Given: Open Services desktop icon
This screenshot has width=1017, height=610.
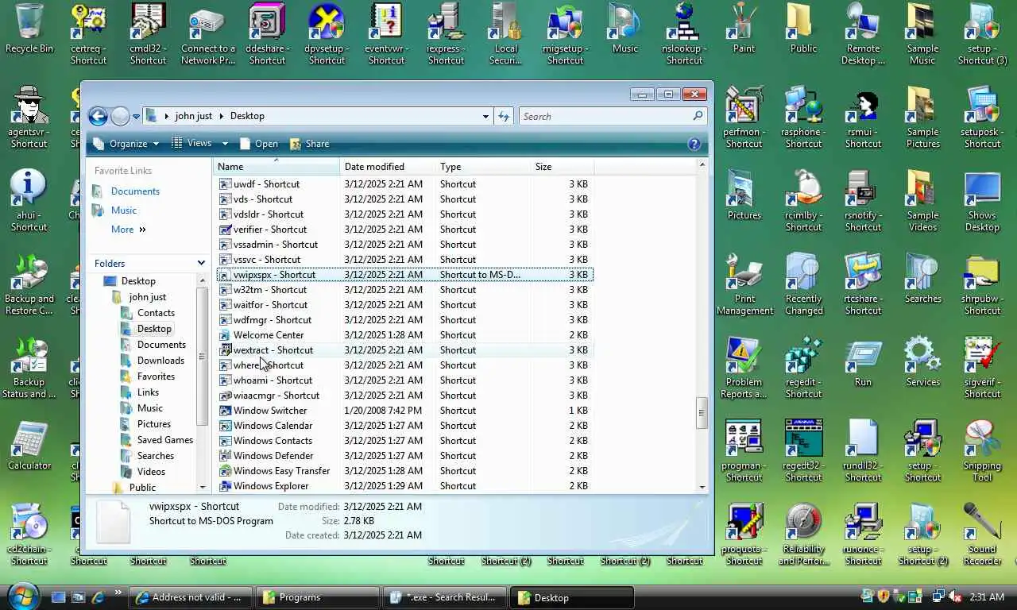Looking at the screenshot, I should 922,363.
